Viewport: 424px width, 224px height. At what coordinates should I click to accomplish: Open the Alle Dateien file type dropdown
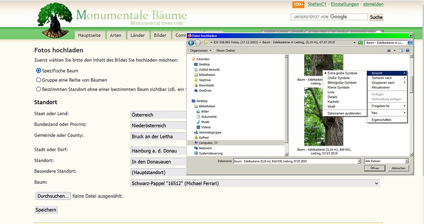click(387, 161)
